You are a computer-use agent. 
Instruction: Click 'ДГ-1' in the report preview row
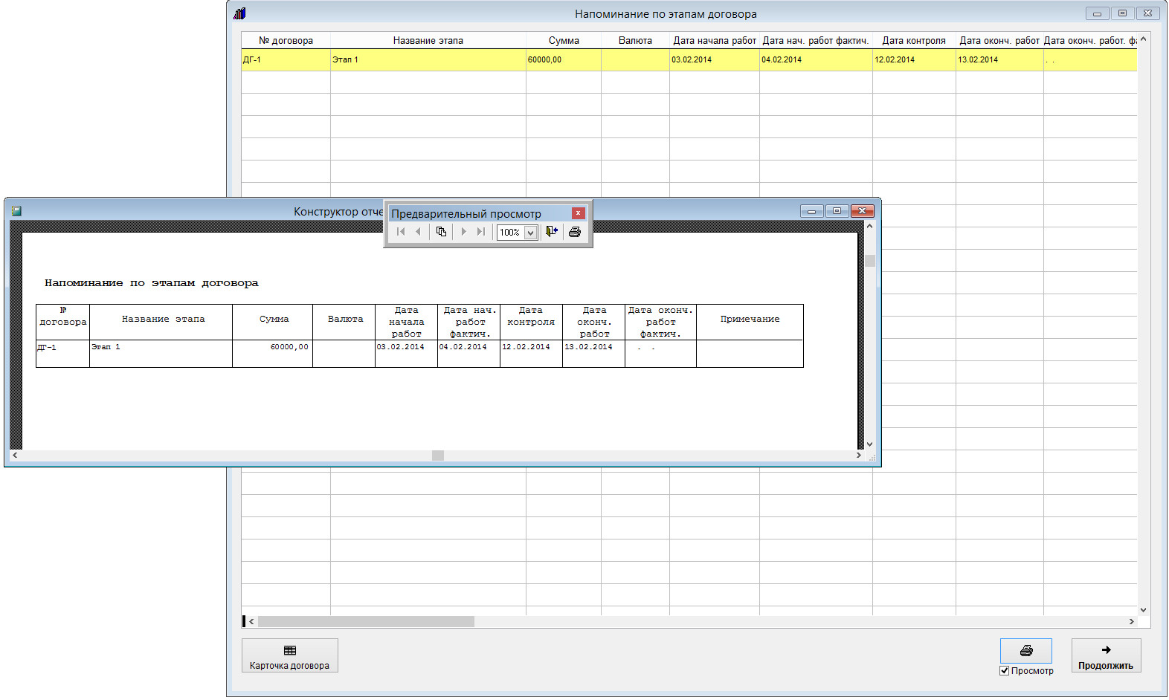47,347
